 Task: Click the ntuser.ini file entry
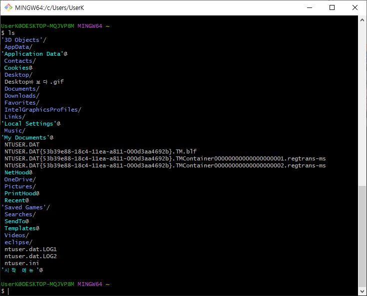pos(22,263)
